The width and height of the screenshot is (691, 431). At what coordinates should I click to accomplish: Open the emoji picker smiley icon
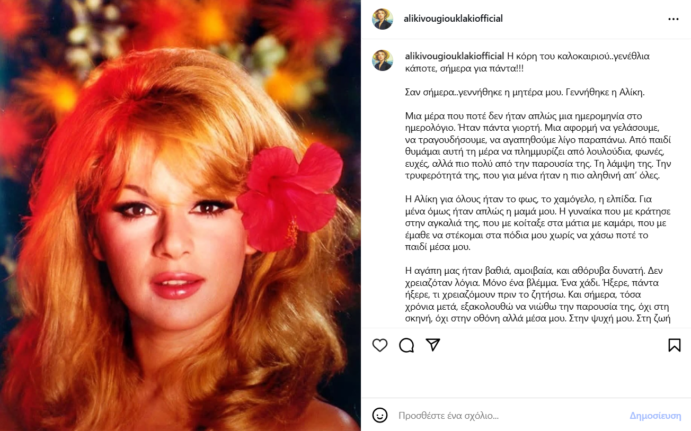tap(380, 415)
